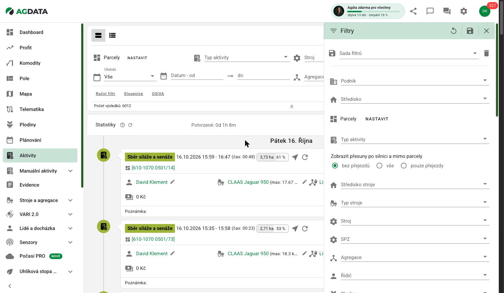Open the Podnik dropdown in filters
This screenshot has width=504, height=293.
(x=415, y=81)
